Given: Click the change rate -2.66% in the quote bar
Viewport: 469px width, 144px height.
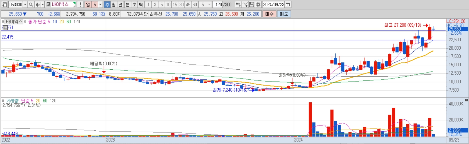Looking at the screenshot, I should (x=53, y=14).
